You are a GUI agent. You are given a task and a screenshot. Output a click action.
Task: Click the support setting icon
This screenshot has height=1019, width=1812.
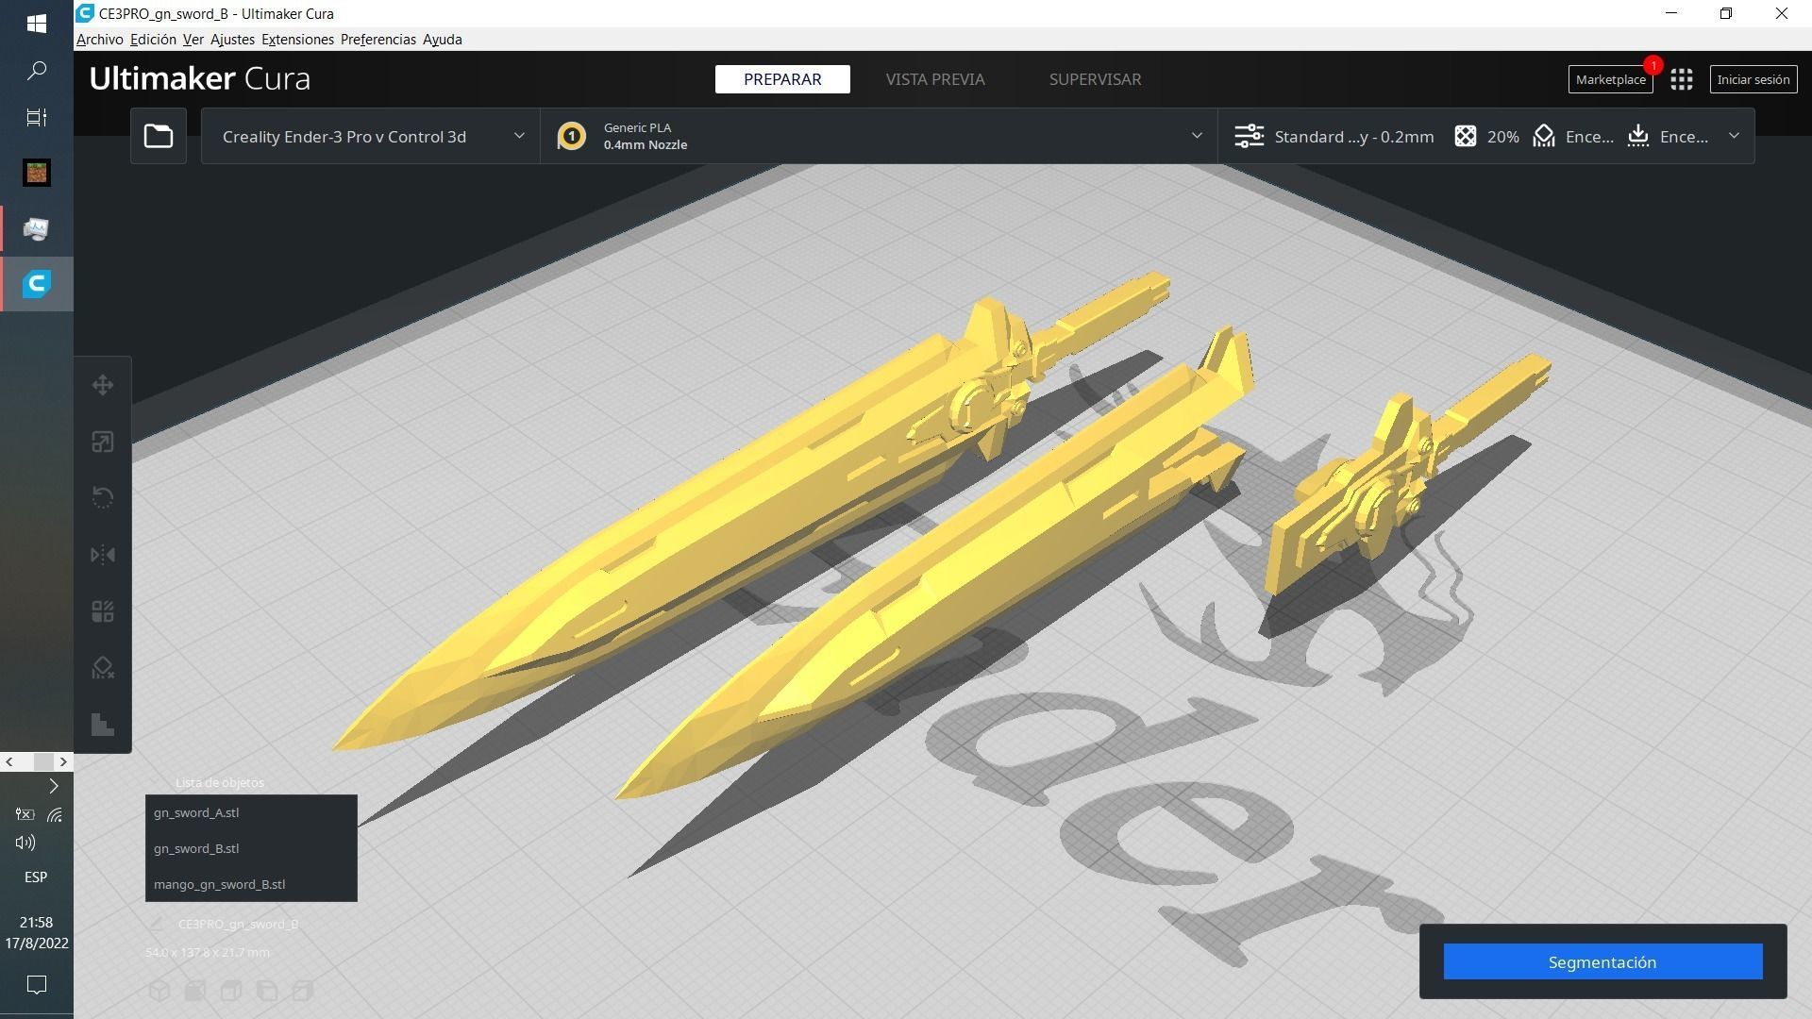1544,136
